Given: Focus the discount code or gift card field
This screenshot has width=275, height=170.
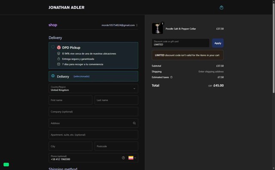Looking at the screenshot, I should (x=180, y=43).
